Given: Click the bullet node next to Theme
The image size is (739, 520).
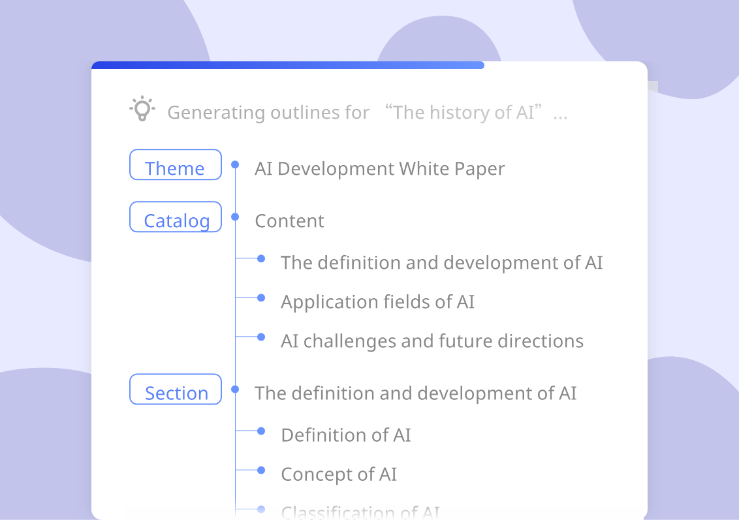Looking at the screenshot, I should point(235,164).
